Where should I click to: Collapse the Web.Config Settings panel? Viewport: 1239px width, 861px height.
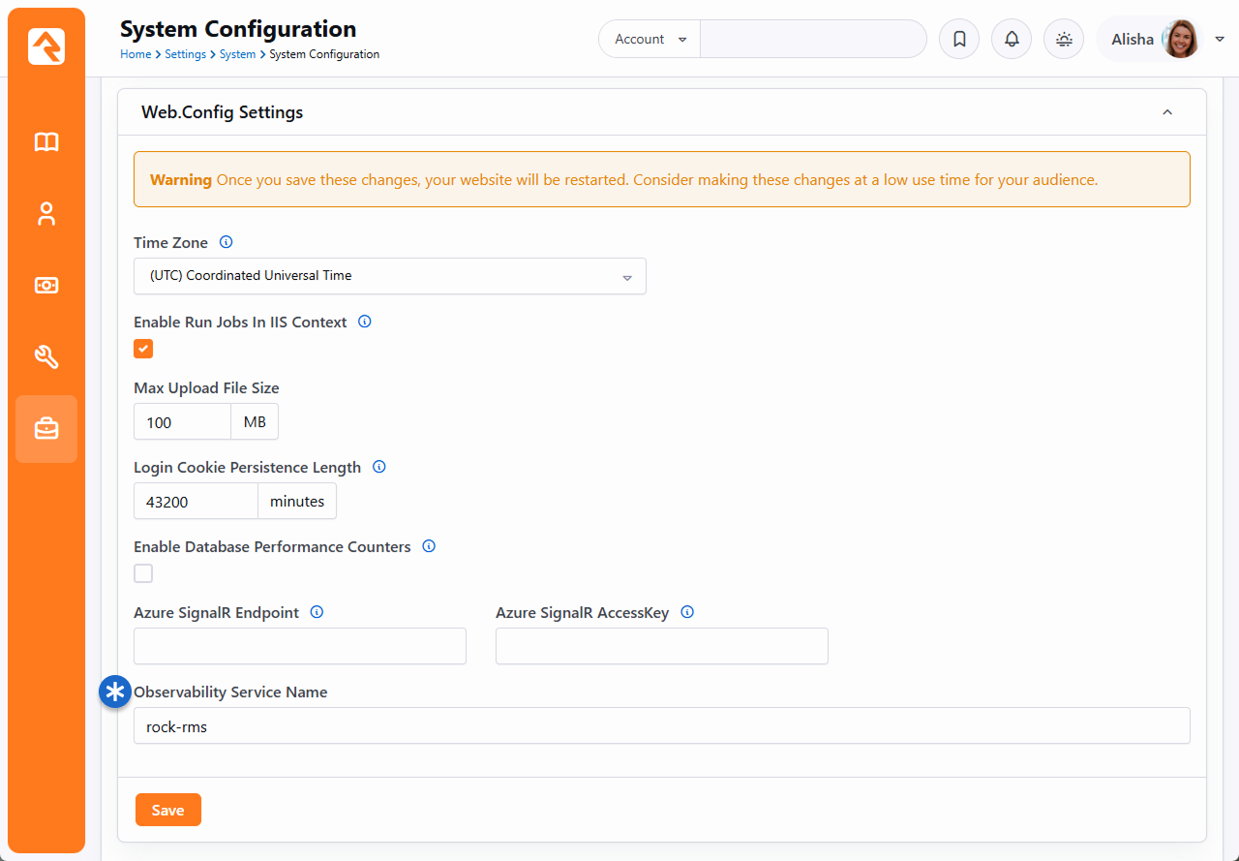[1167, 112]
